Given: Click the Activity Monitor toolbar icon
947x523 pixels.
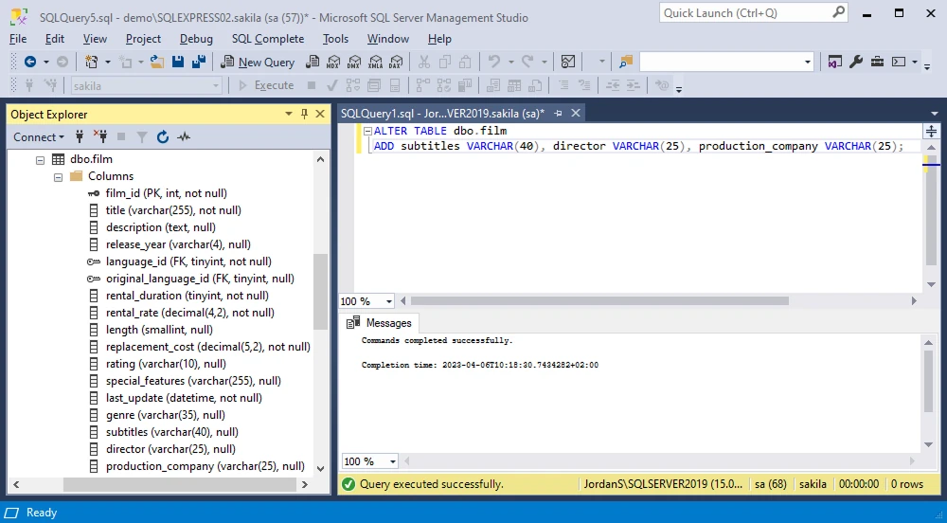Looking at the screenshot, I should coord(567,62).
